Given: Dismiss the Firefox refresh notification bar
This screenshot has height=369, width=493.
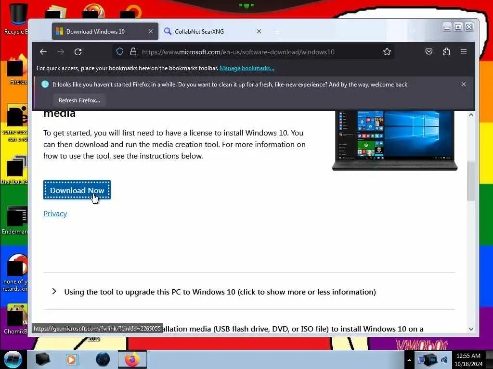Looking at the screenshot, I should click(x=464, y=84).
